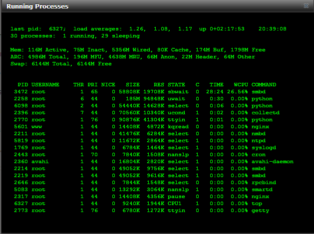Click PID 2770 in the process list
Image resolution: width=314 pixels, height=234 pixels.
[x=21, y=120]
